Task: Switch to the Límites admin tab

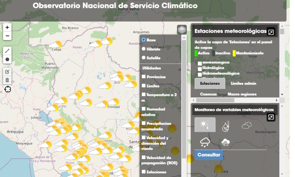Action: click(243, 83)
